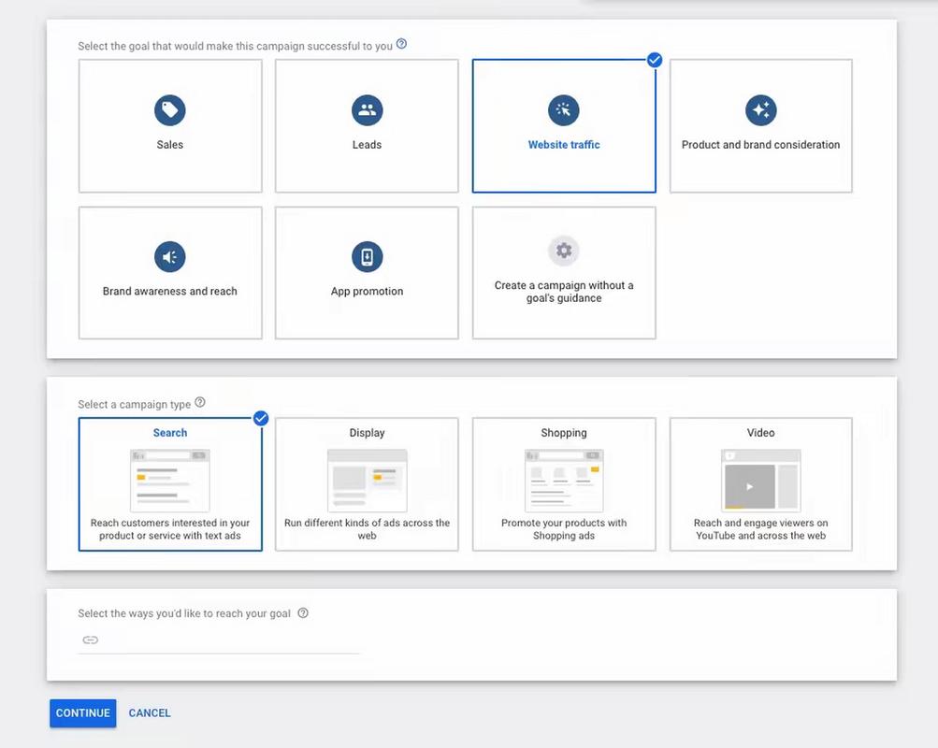Click 'Reach customers interested in your product' description

point(170,529)
